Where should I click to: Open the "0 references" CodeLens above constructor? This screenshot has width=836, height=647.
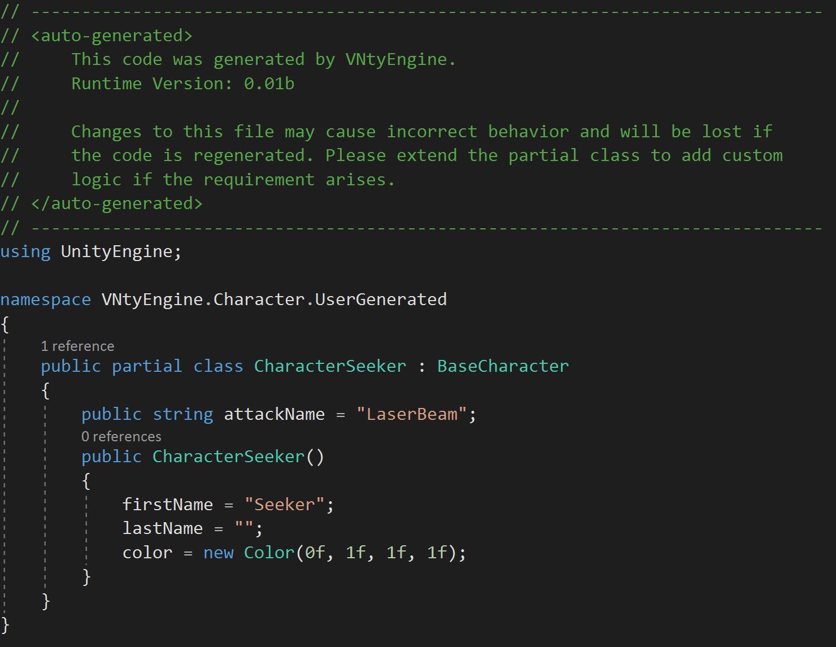(121, 436)
